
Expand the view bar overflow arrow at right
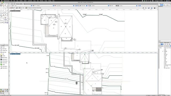click(157, 6)
